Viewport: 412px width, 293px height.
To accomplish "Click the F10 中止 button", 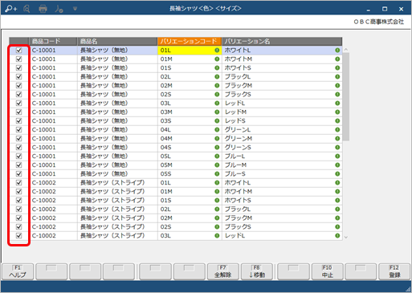I will pyautogui.click(x=327, y=271).
